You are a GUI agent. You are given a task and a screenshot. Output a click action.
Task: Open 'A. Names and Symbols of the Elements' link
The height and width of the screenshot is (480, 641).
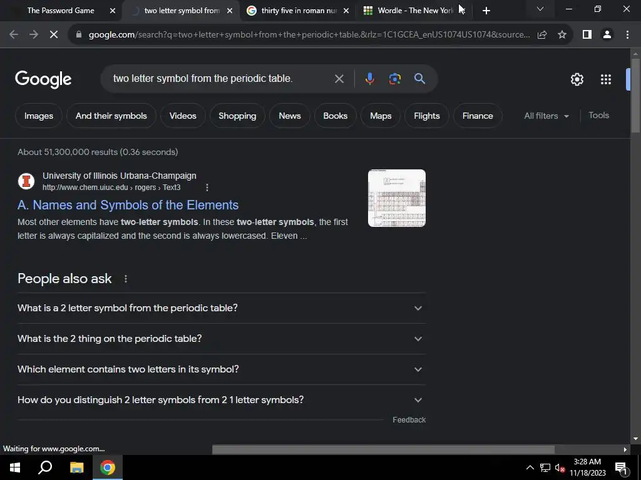point(128,205)
